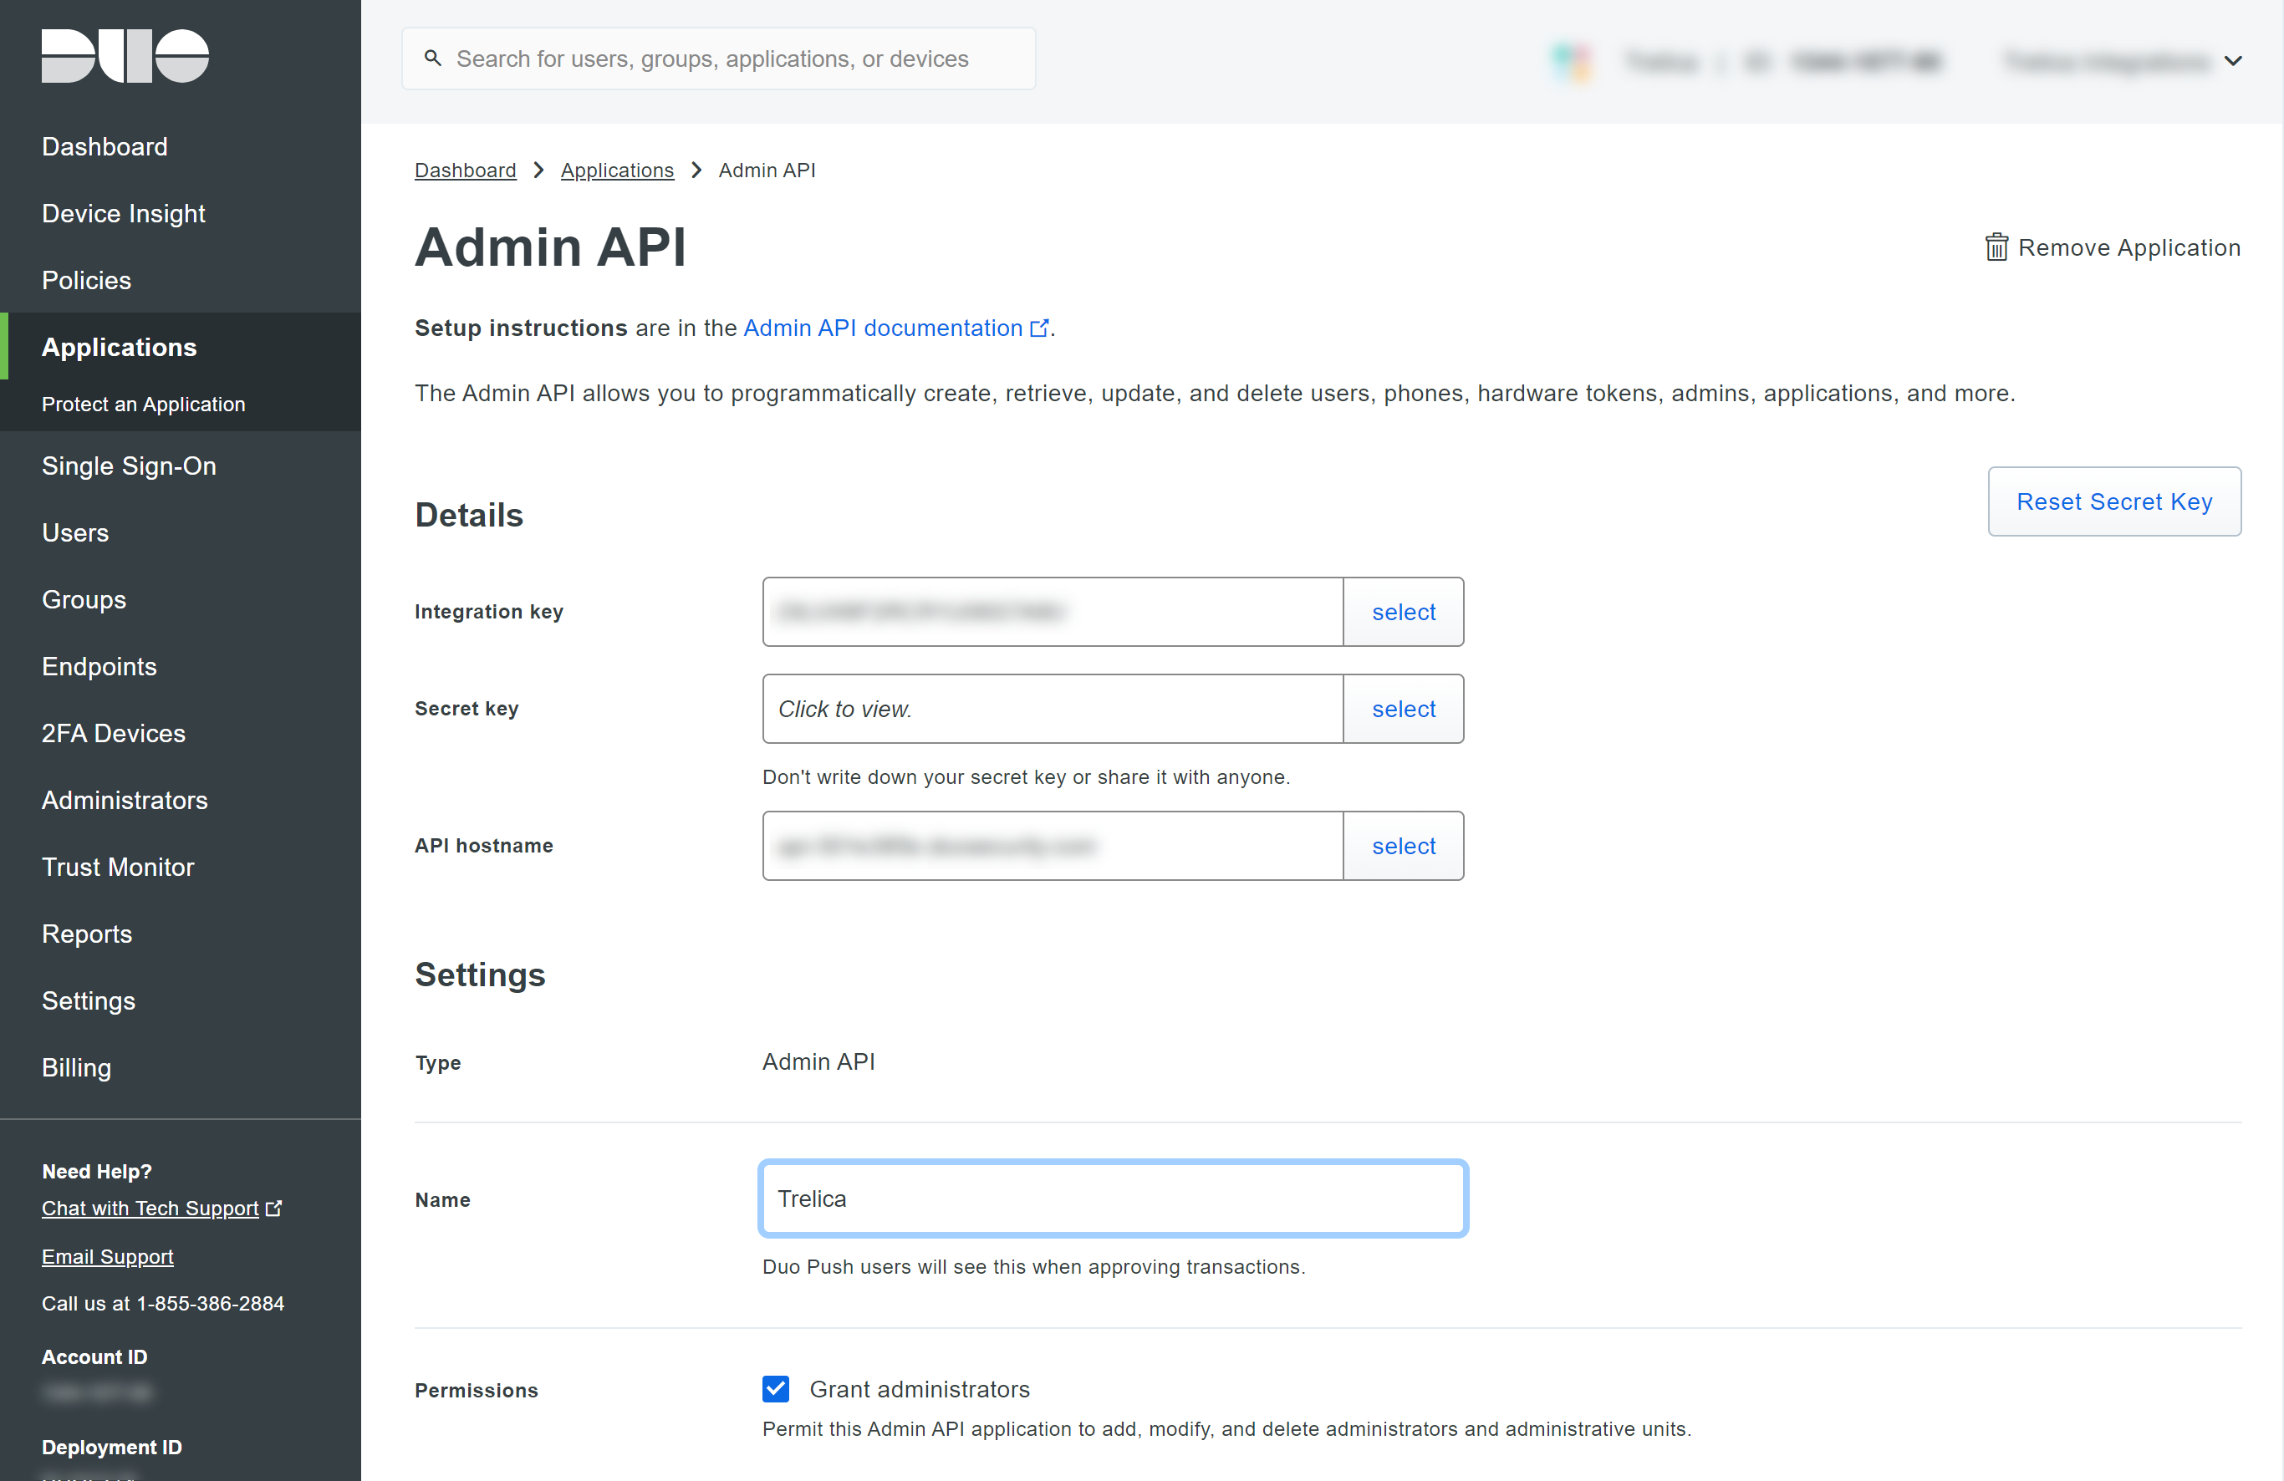Image resolution: width=2284 pixels, height=1481 pixels.
Task: Click external link icon next to Chat with Tech Support
Action: (x=273, y=1208)
